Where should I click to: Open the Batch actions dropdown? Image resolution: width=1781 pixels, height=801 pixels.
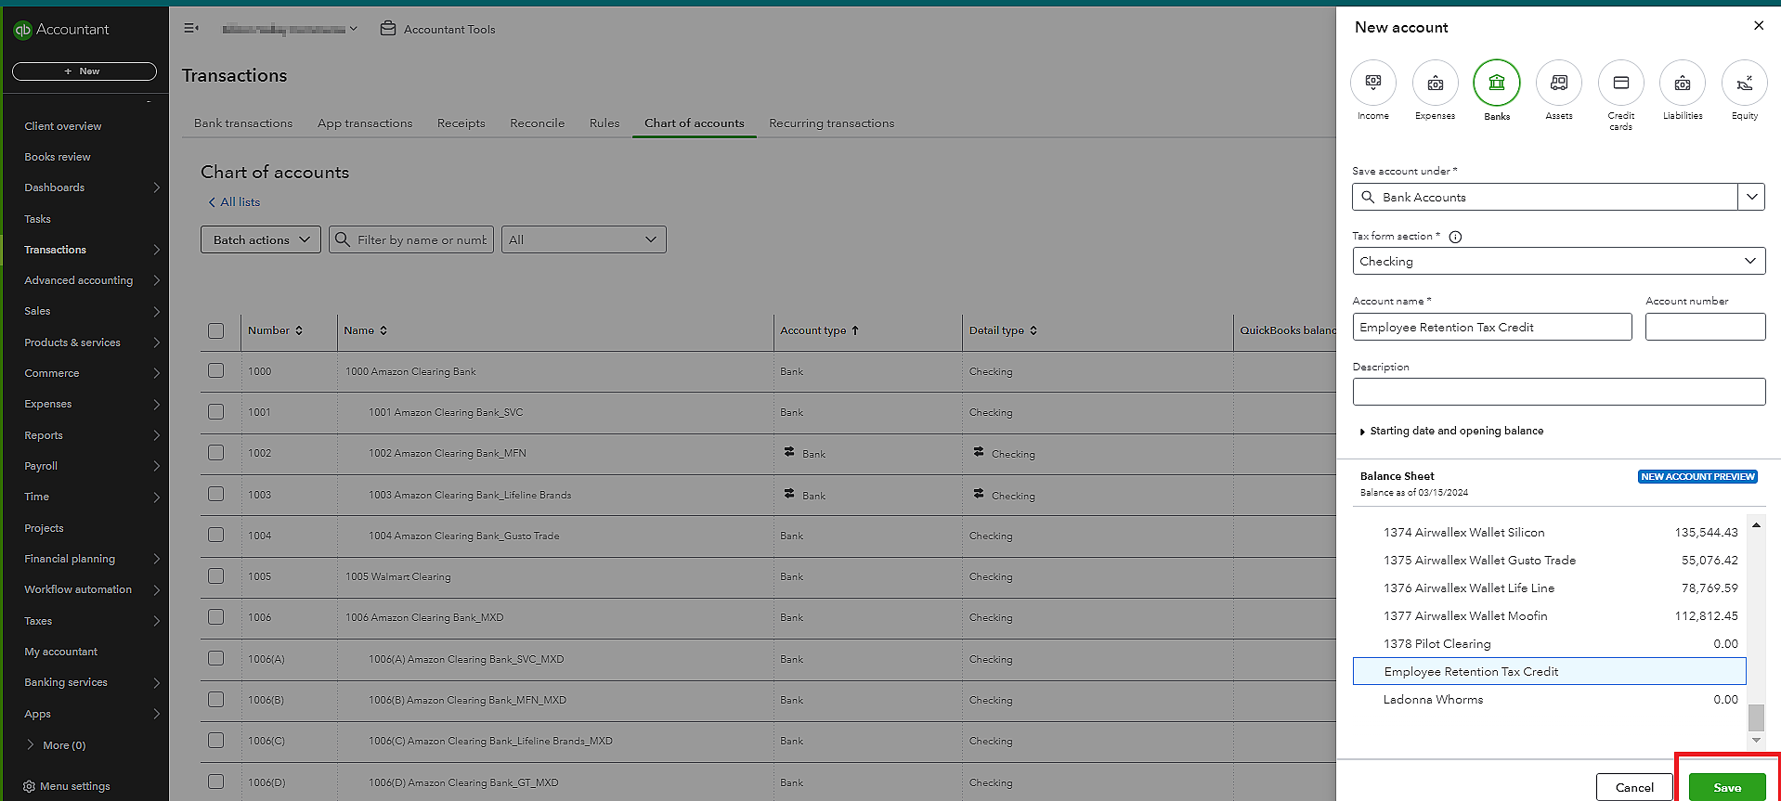pyautogui.click(x=261, y=239)
